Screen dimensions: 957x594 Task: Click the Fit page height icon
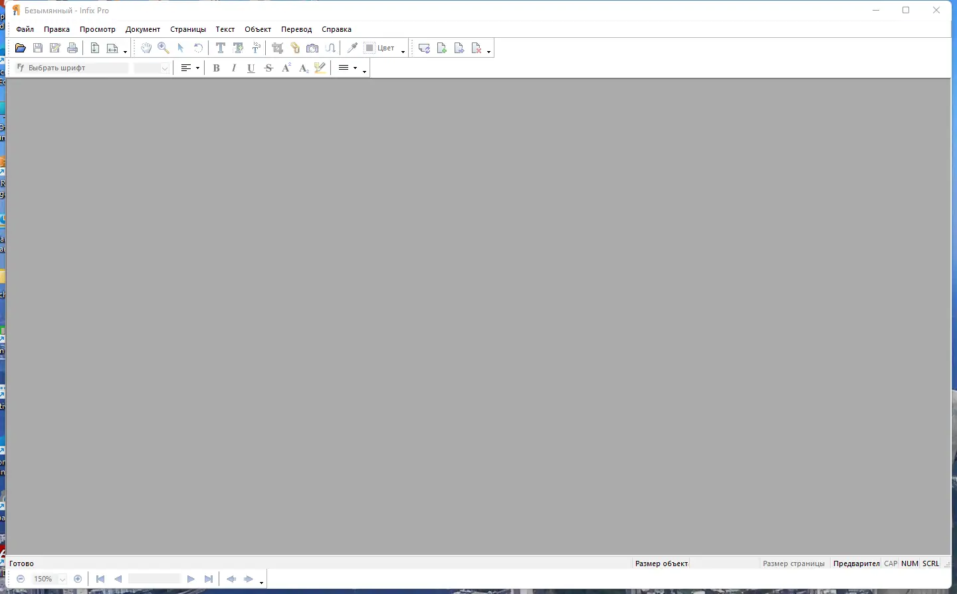95,48
